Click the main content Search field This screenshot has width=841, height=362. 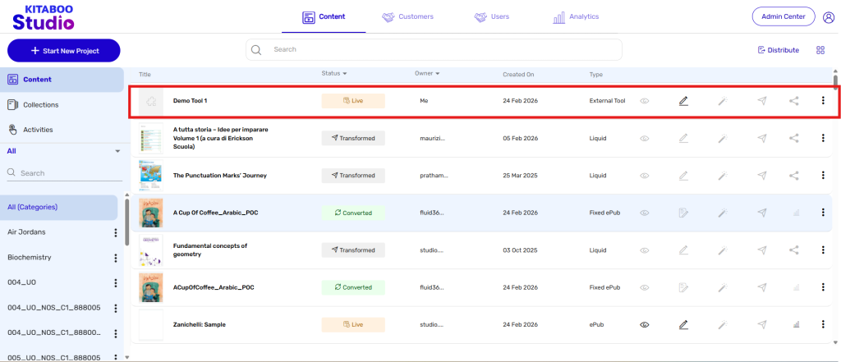pos(434,50)
